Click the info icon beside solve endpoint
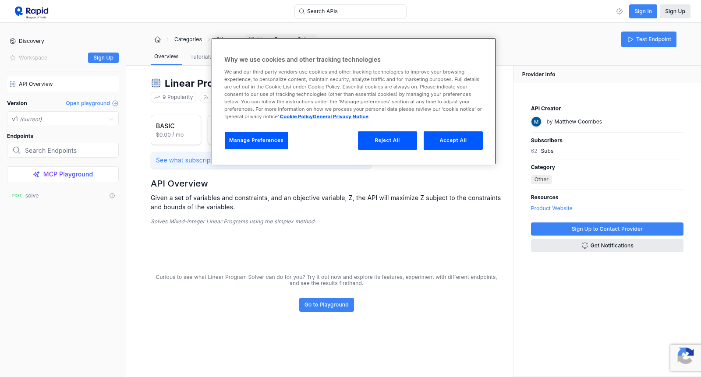701x377 pixels. (112, 196)
